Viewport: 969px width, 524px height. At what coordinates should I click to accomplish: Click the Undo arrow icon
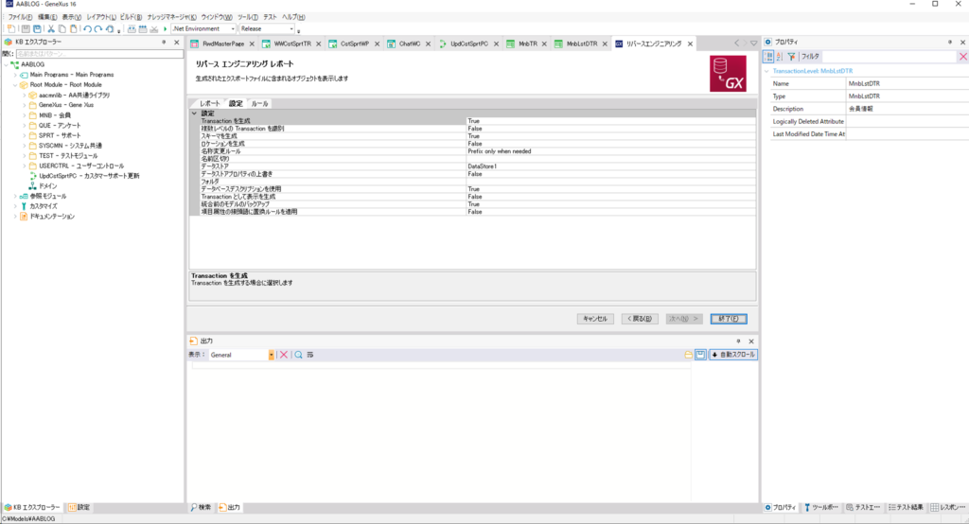click(x=88, y=29)
